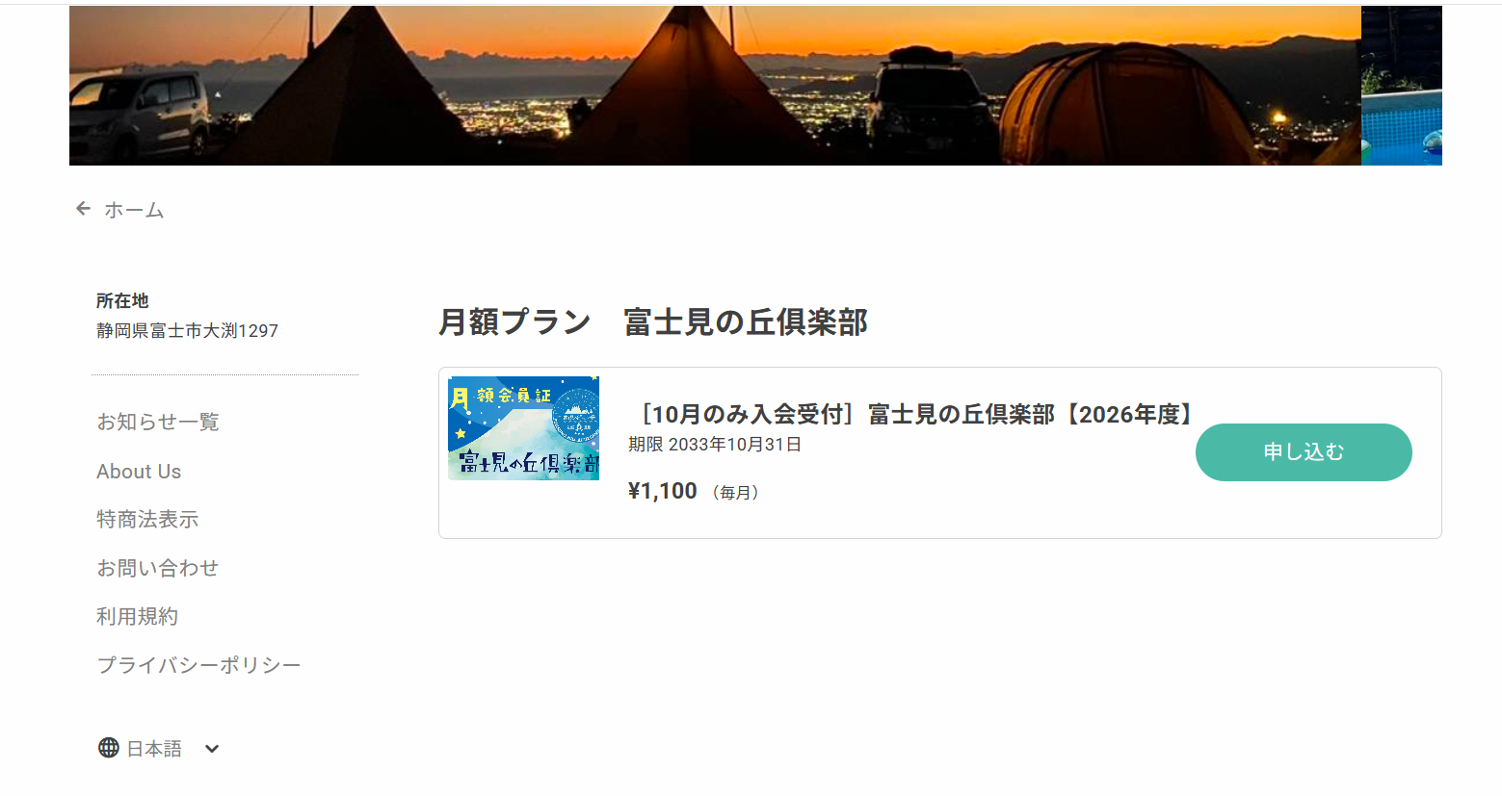Select the 日本語 language label
This screenshot has height=796, width=1502.
click(154, 749)
